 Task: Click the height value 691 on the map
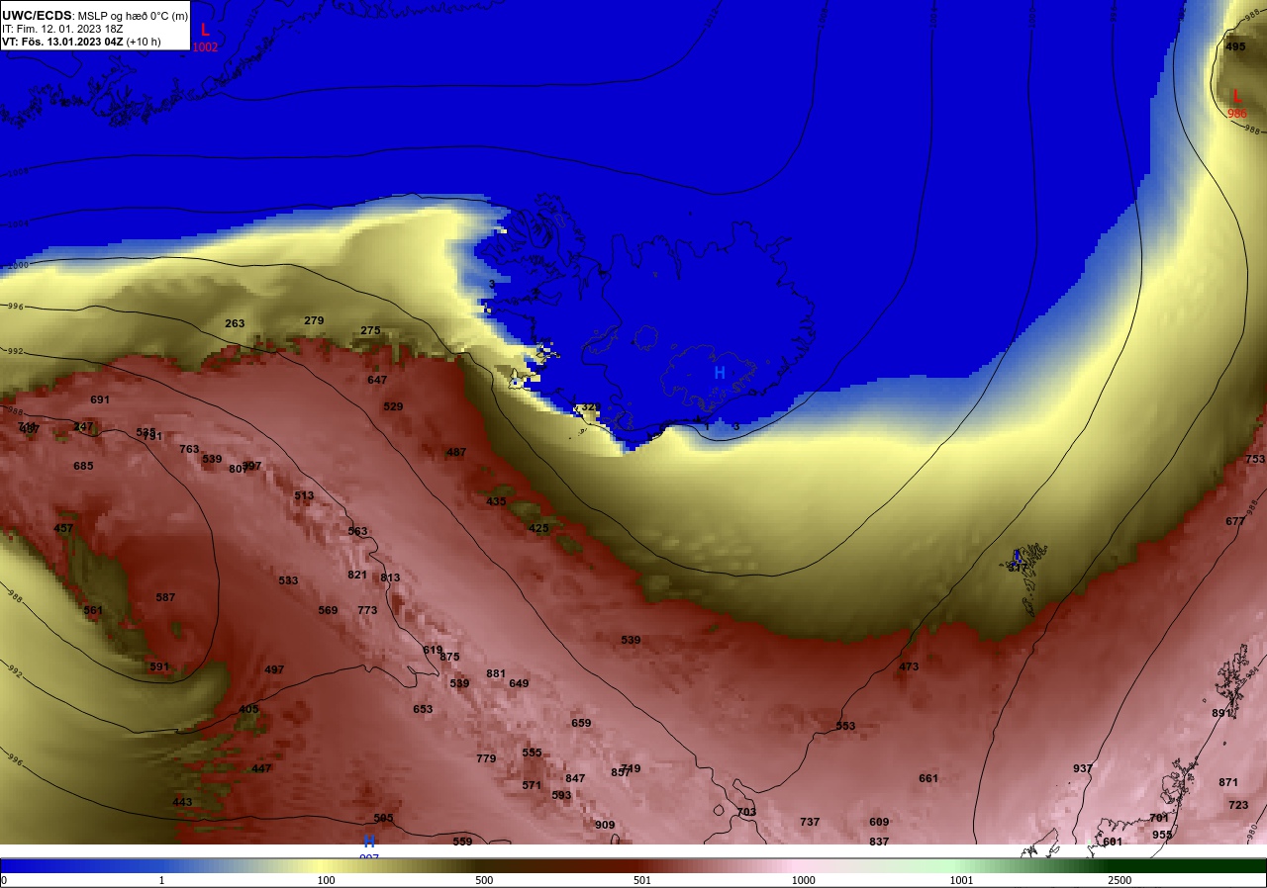[x=100, y=400]
